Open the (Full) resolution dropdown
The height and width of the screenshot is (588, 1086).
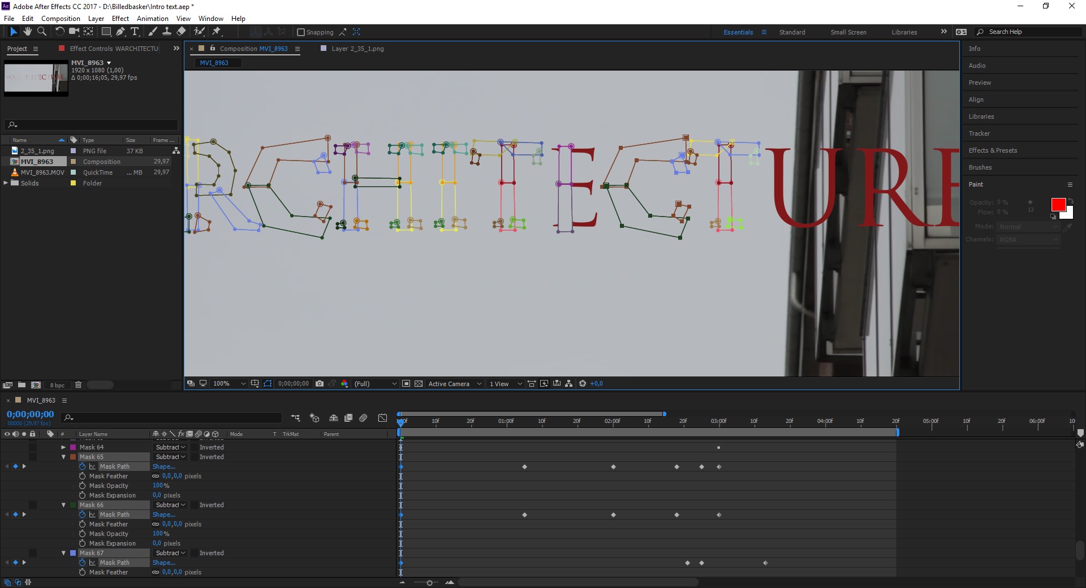coord(376,383)
